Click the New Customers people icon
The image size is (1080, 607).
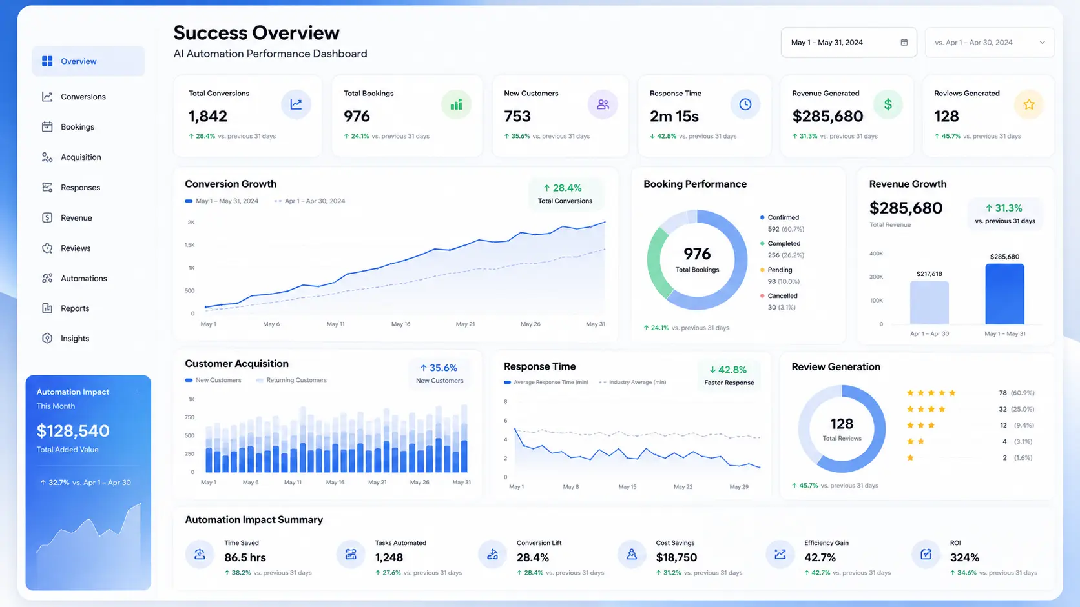click(x=603, y=104)
